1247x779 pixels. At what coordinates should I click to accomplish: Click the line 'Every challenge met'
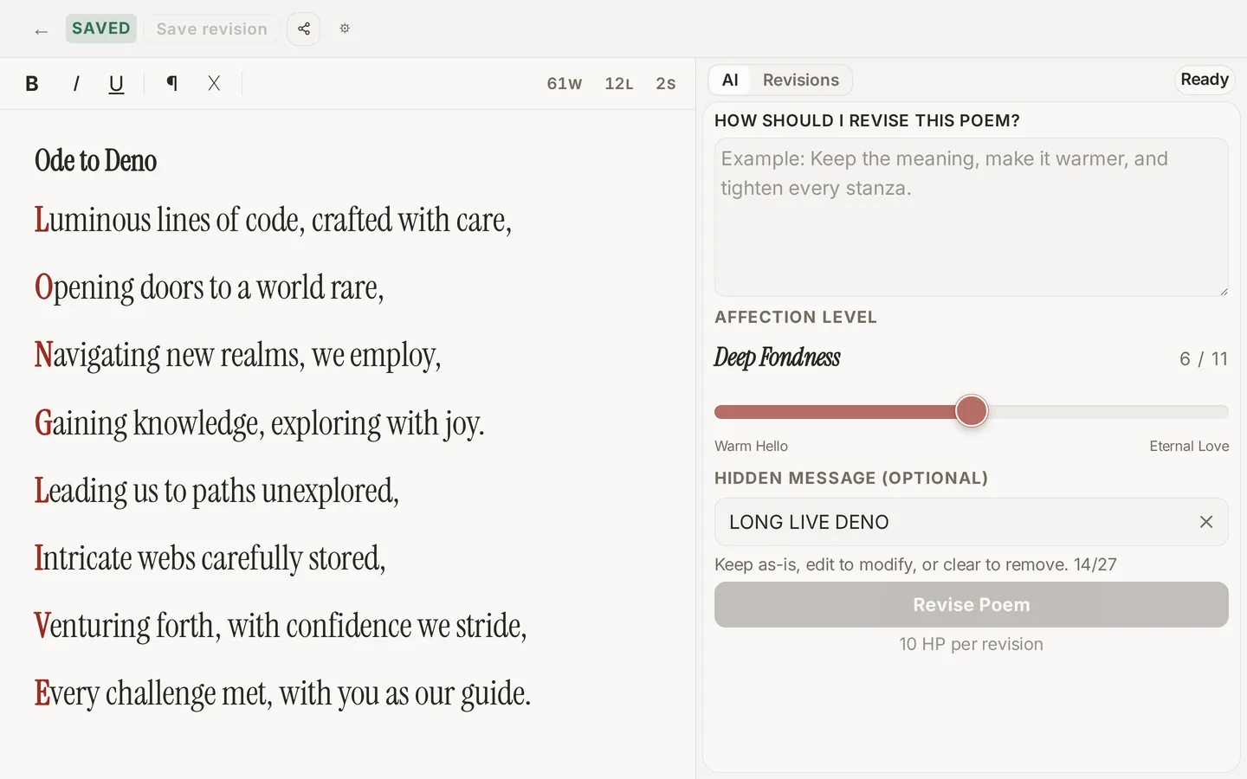coord(282,693)
